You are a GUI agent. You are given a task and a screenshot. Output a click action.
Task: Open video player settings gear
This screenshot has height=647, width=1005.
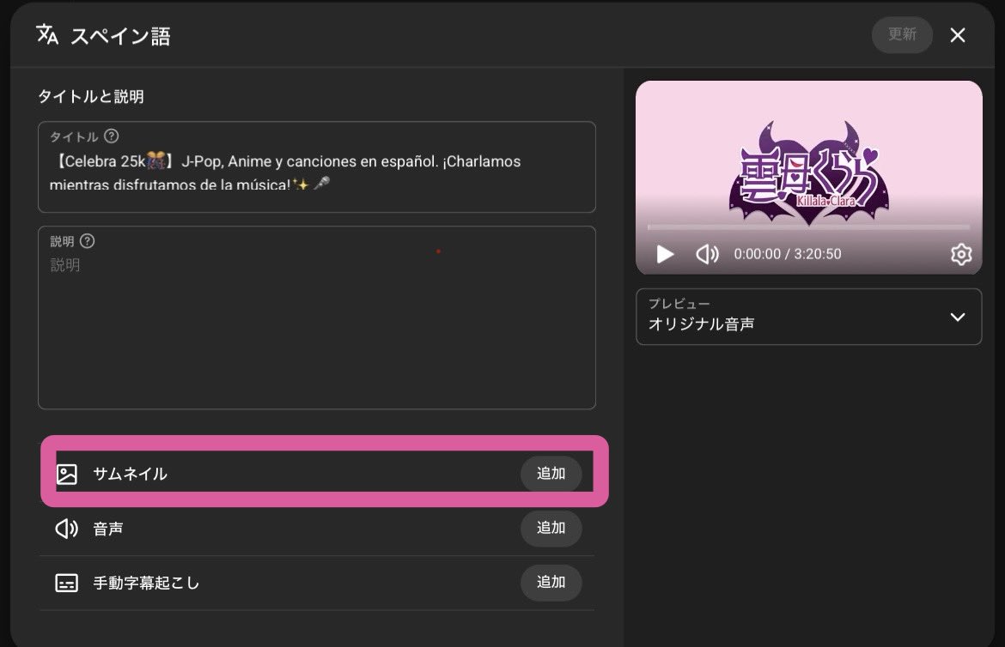pos(961,254)
